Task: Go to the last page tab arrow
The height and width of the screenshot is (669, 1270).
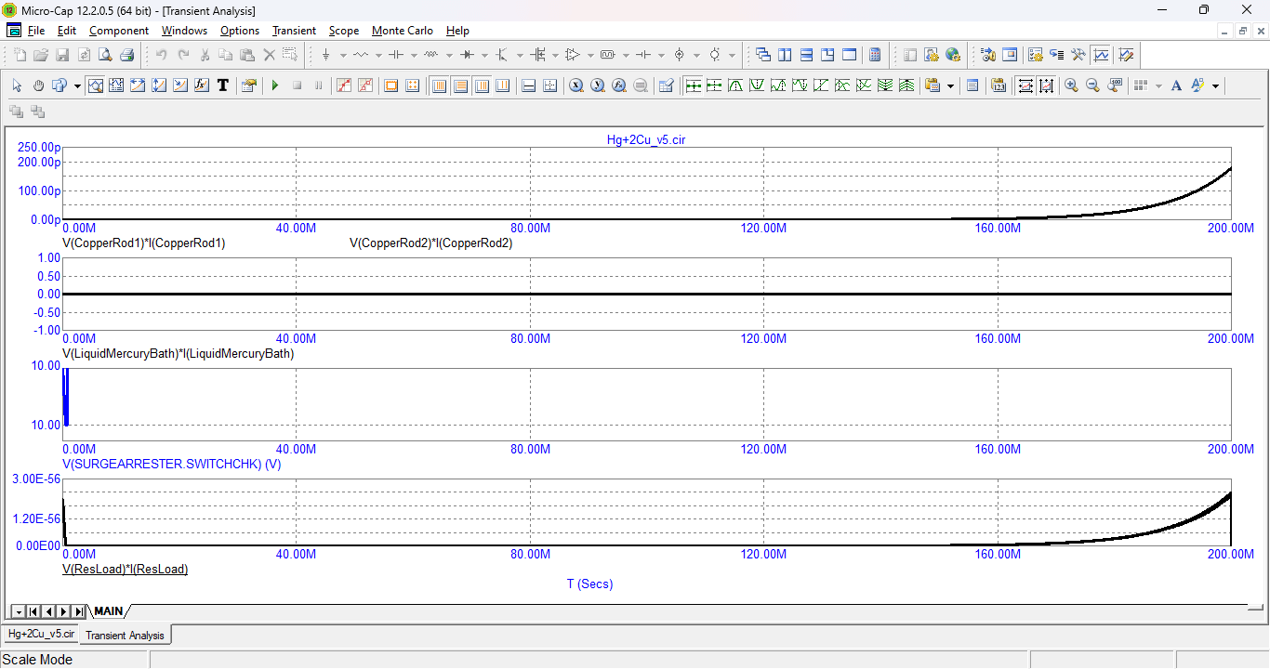Action: (79, 611)
